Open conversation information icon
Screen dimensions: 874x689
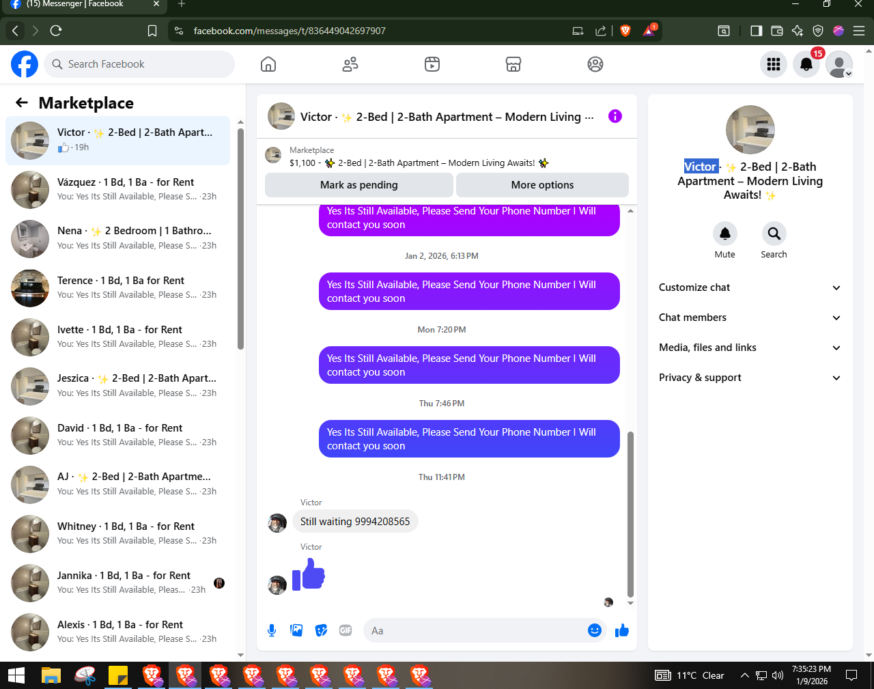(x=615, y=116)
